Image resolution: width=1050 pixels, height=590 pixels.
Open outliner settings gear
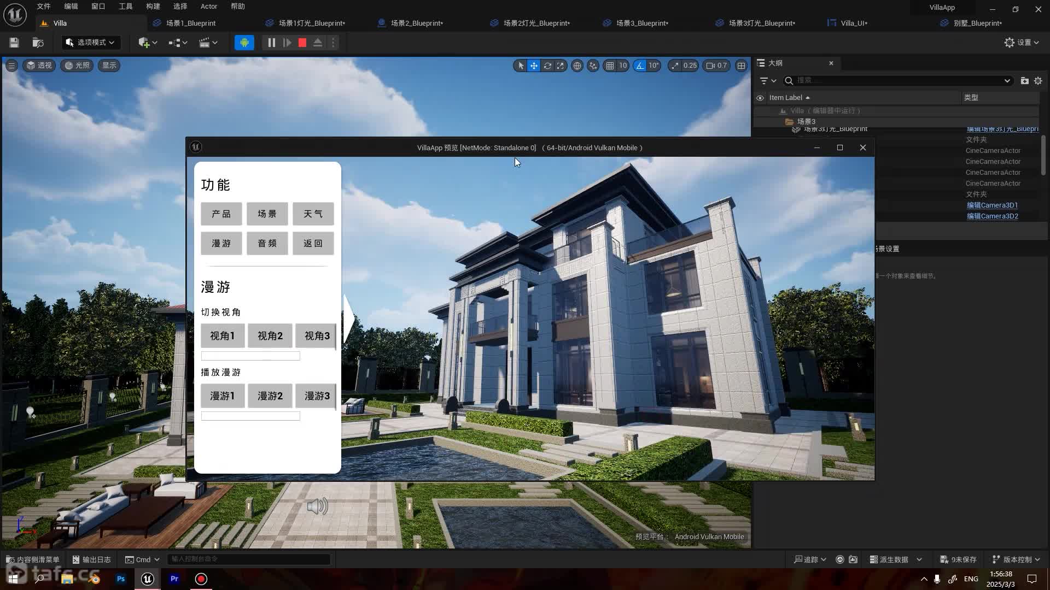click(x=1038, y=80)
